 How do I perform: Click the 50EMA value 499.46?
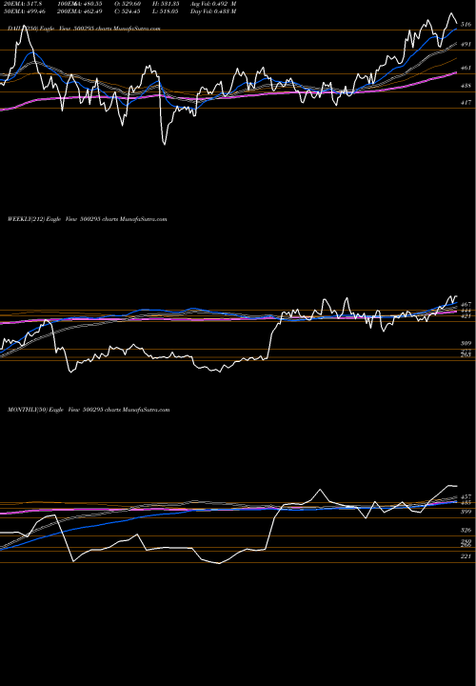25,11
